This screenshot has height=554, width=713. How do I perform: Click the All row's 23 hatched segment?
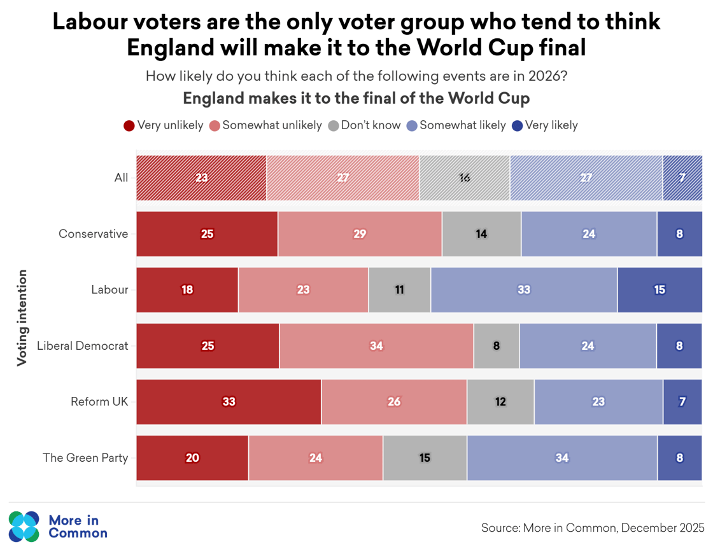pyautogui.click(x=201, y=178)
